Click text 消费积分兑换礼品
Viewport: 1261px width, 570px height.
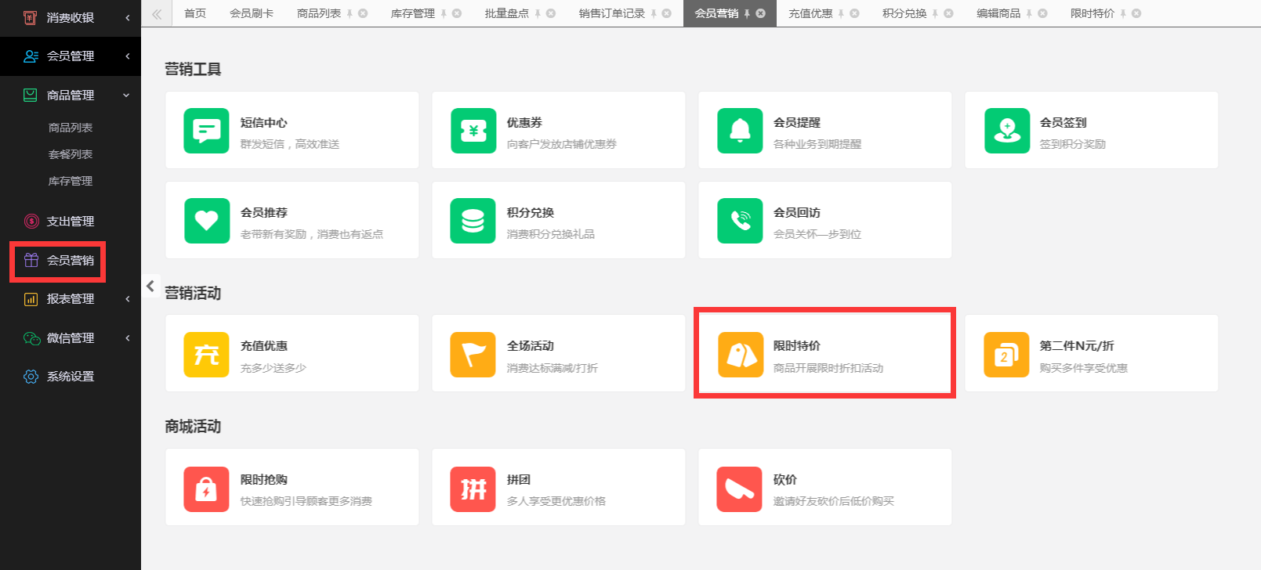click(551, 234)
